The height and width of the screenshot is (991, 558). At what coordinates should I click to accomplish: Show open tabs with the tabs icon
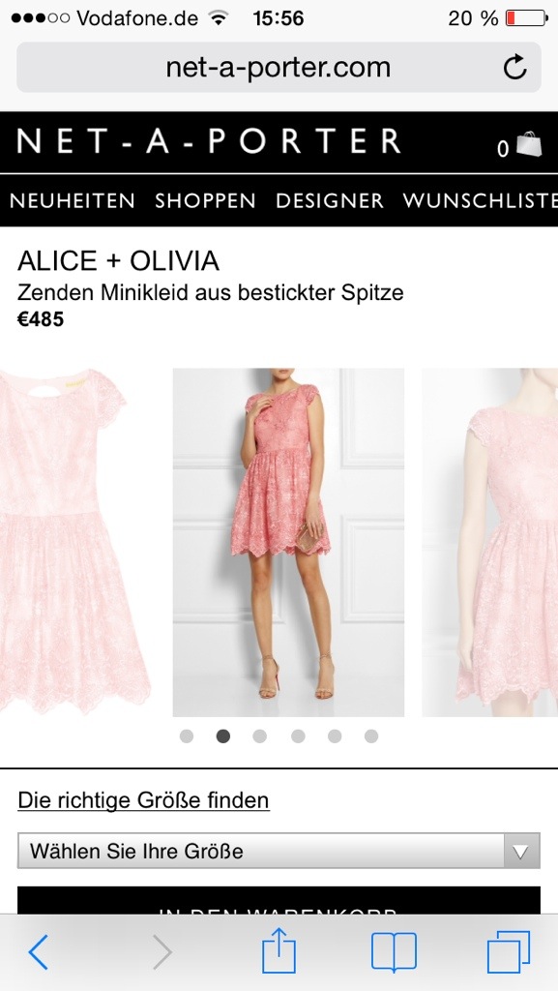[508, 952]
